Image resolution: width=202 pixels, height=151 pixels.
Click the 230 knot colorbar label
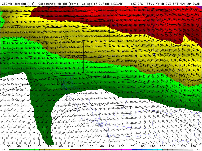pyautogui.click(x=193, y=146)
